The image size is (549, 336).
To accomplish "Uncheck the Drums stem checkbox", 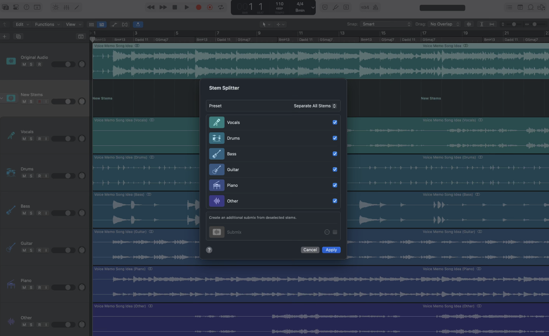I will pyautogui.click(x=335, y=138).
